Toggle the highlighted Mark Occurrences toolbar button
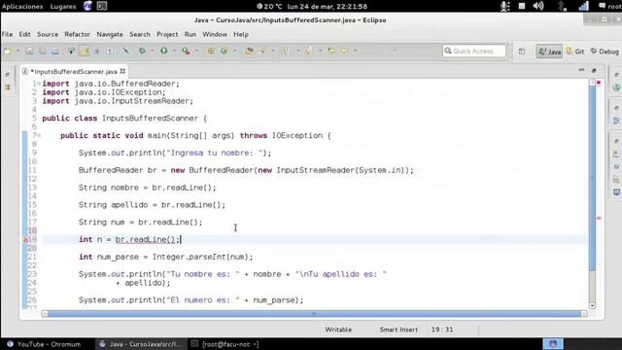This screenshot has height=350, width=622. (85, 51)
